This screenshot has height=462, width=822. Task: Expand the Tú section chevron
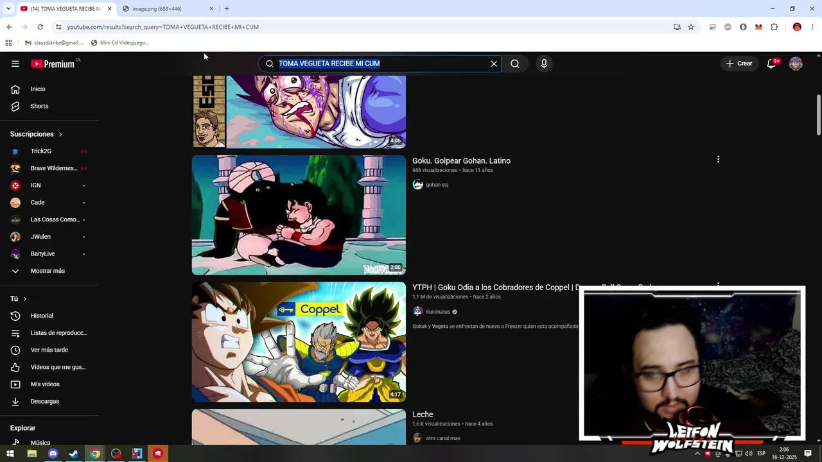pos(24,299)
